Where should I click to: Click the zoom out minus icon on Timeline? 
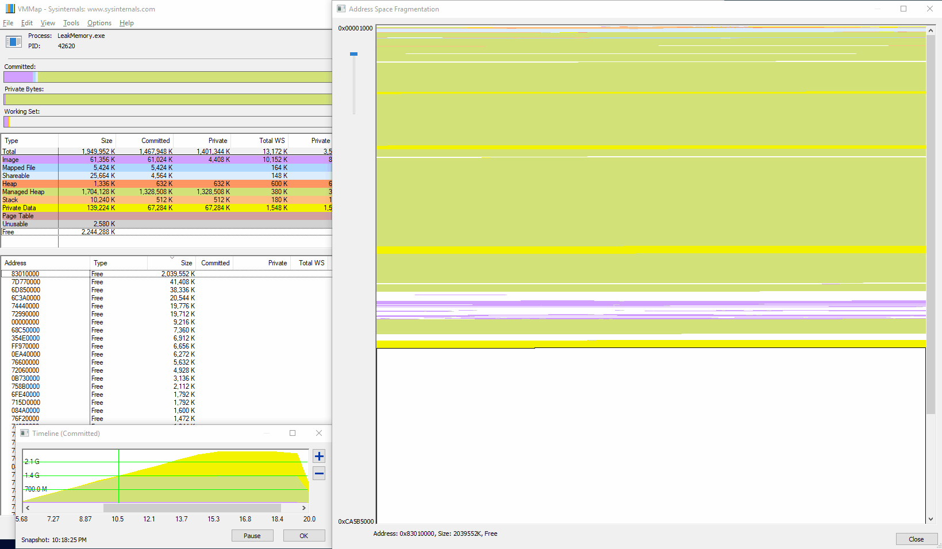coord(319,474)
